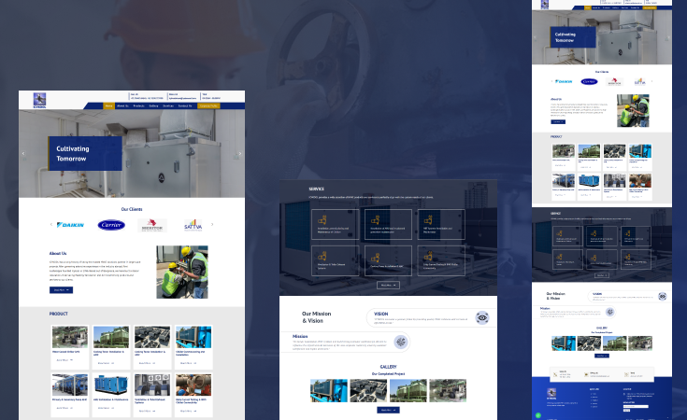Click the first product card image in the left mockup
This screenshot has width=687, height=420.
point(70,337)
